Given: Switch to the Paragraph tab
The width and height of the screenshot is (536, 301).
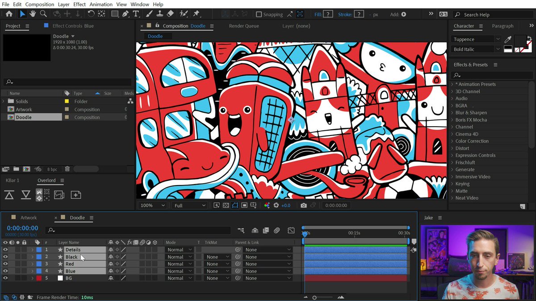Looking at the screenshot, I should coord(502,26).
